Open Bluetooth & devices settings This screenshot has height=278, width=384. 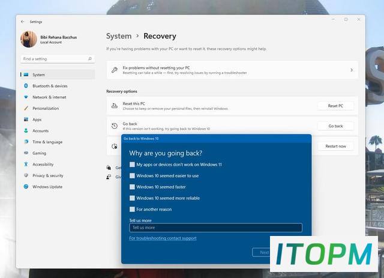point(58,86)
